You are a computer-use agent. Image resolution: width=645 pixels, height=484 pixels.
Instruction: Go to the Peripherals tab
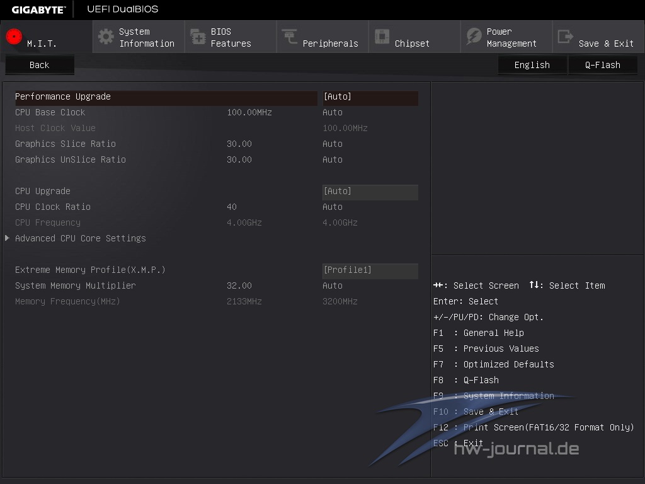[322, 37]
